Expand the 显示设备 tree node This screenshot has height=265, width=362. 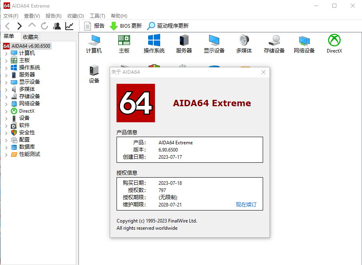(6, 83)
